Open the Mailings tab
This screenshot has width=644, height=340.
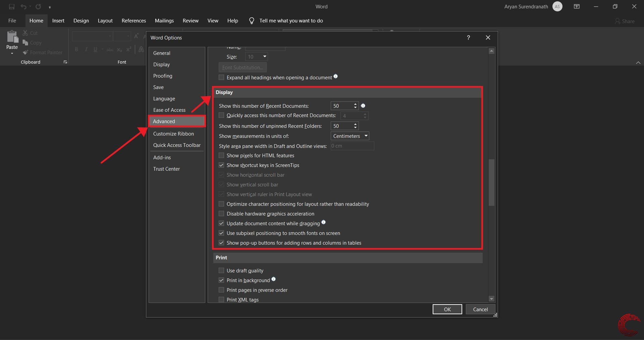click(164, 20)
